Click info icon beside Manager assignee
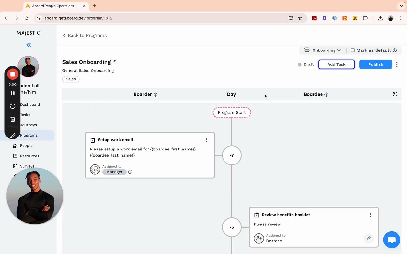This screenshot has width=407, height=254. point(130,172)
